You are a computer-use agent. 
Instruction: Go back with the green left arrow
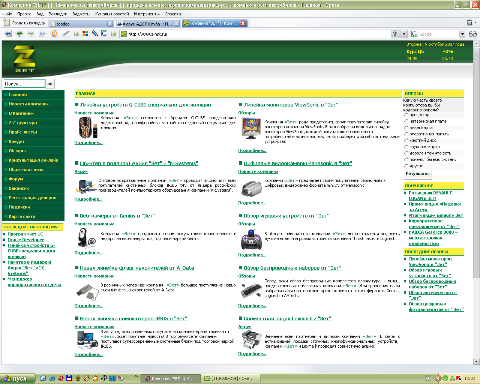pyautogui.click(x=20, y=33)
